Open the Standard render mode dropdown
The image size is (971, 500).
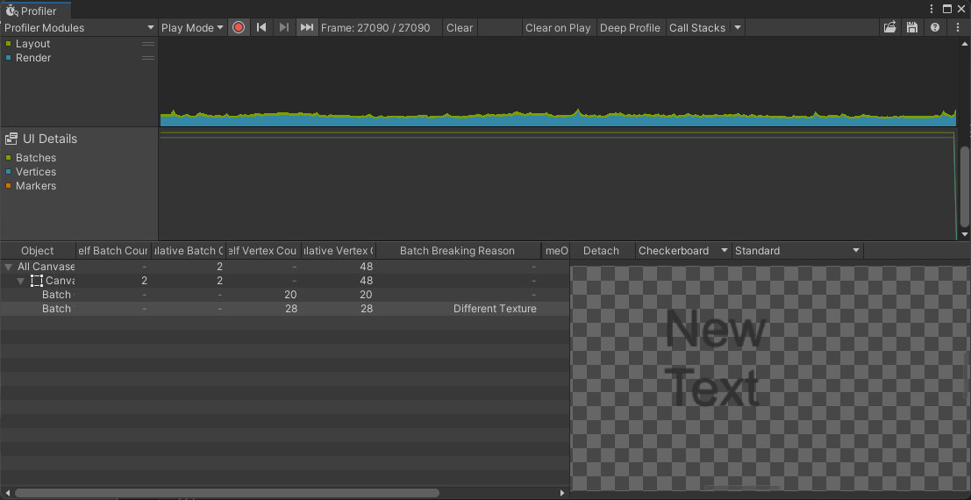coord(797,251)
